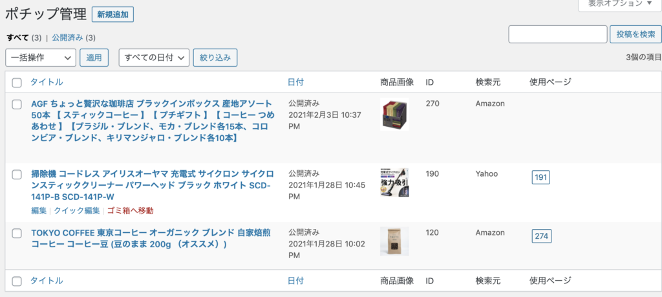Open the 一括操作 bulk action dropdown
The width and height of the screenshot is (662, 297).
(41, 58)
